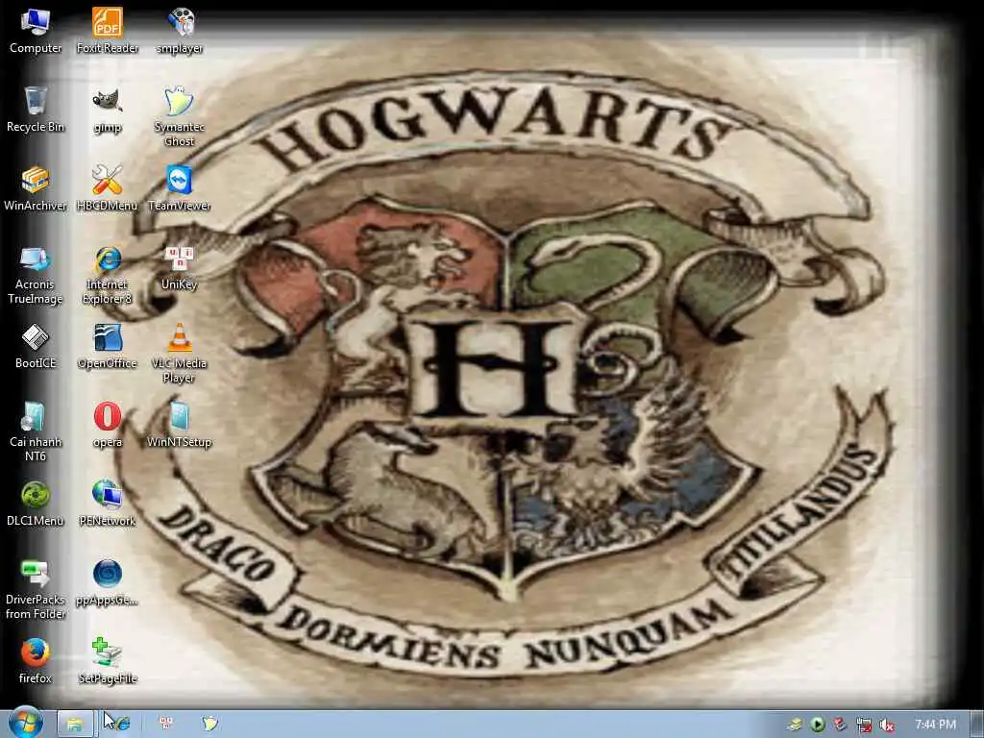The image size is (984, 738).
Task: Click the WinArchiver desktop icon
Action: [x=36, y=189]
